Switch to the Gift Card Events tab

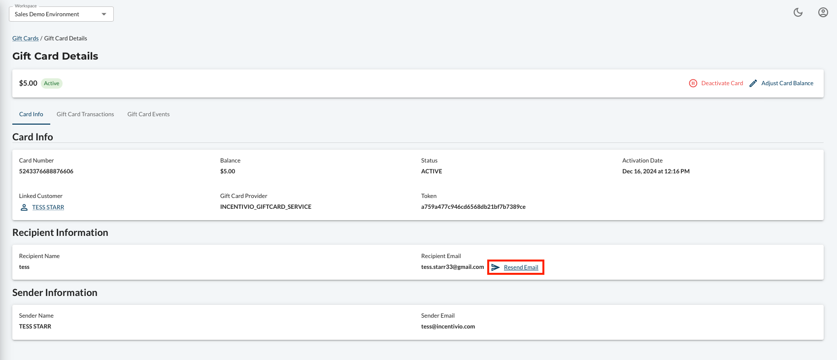(x=148, y=114)
